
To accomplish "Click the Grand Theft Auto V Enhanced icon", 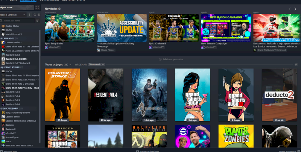I will pyautogui.click(x=3, y=84).
